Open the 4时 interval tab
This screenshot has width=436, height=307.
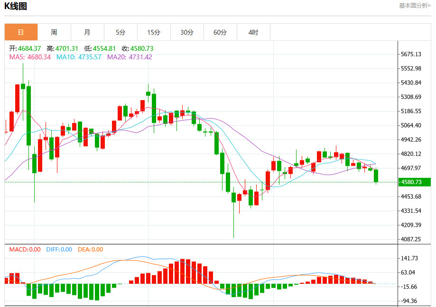point(253,32)
